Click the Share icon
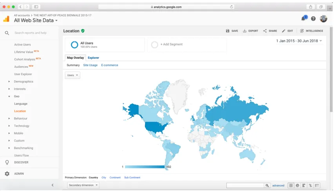 265,31
